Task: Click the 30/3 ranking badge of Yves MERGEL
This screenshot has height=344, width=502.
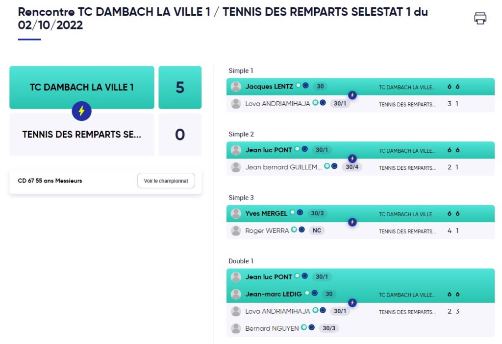Action: click(317, 213)
